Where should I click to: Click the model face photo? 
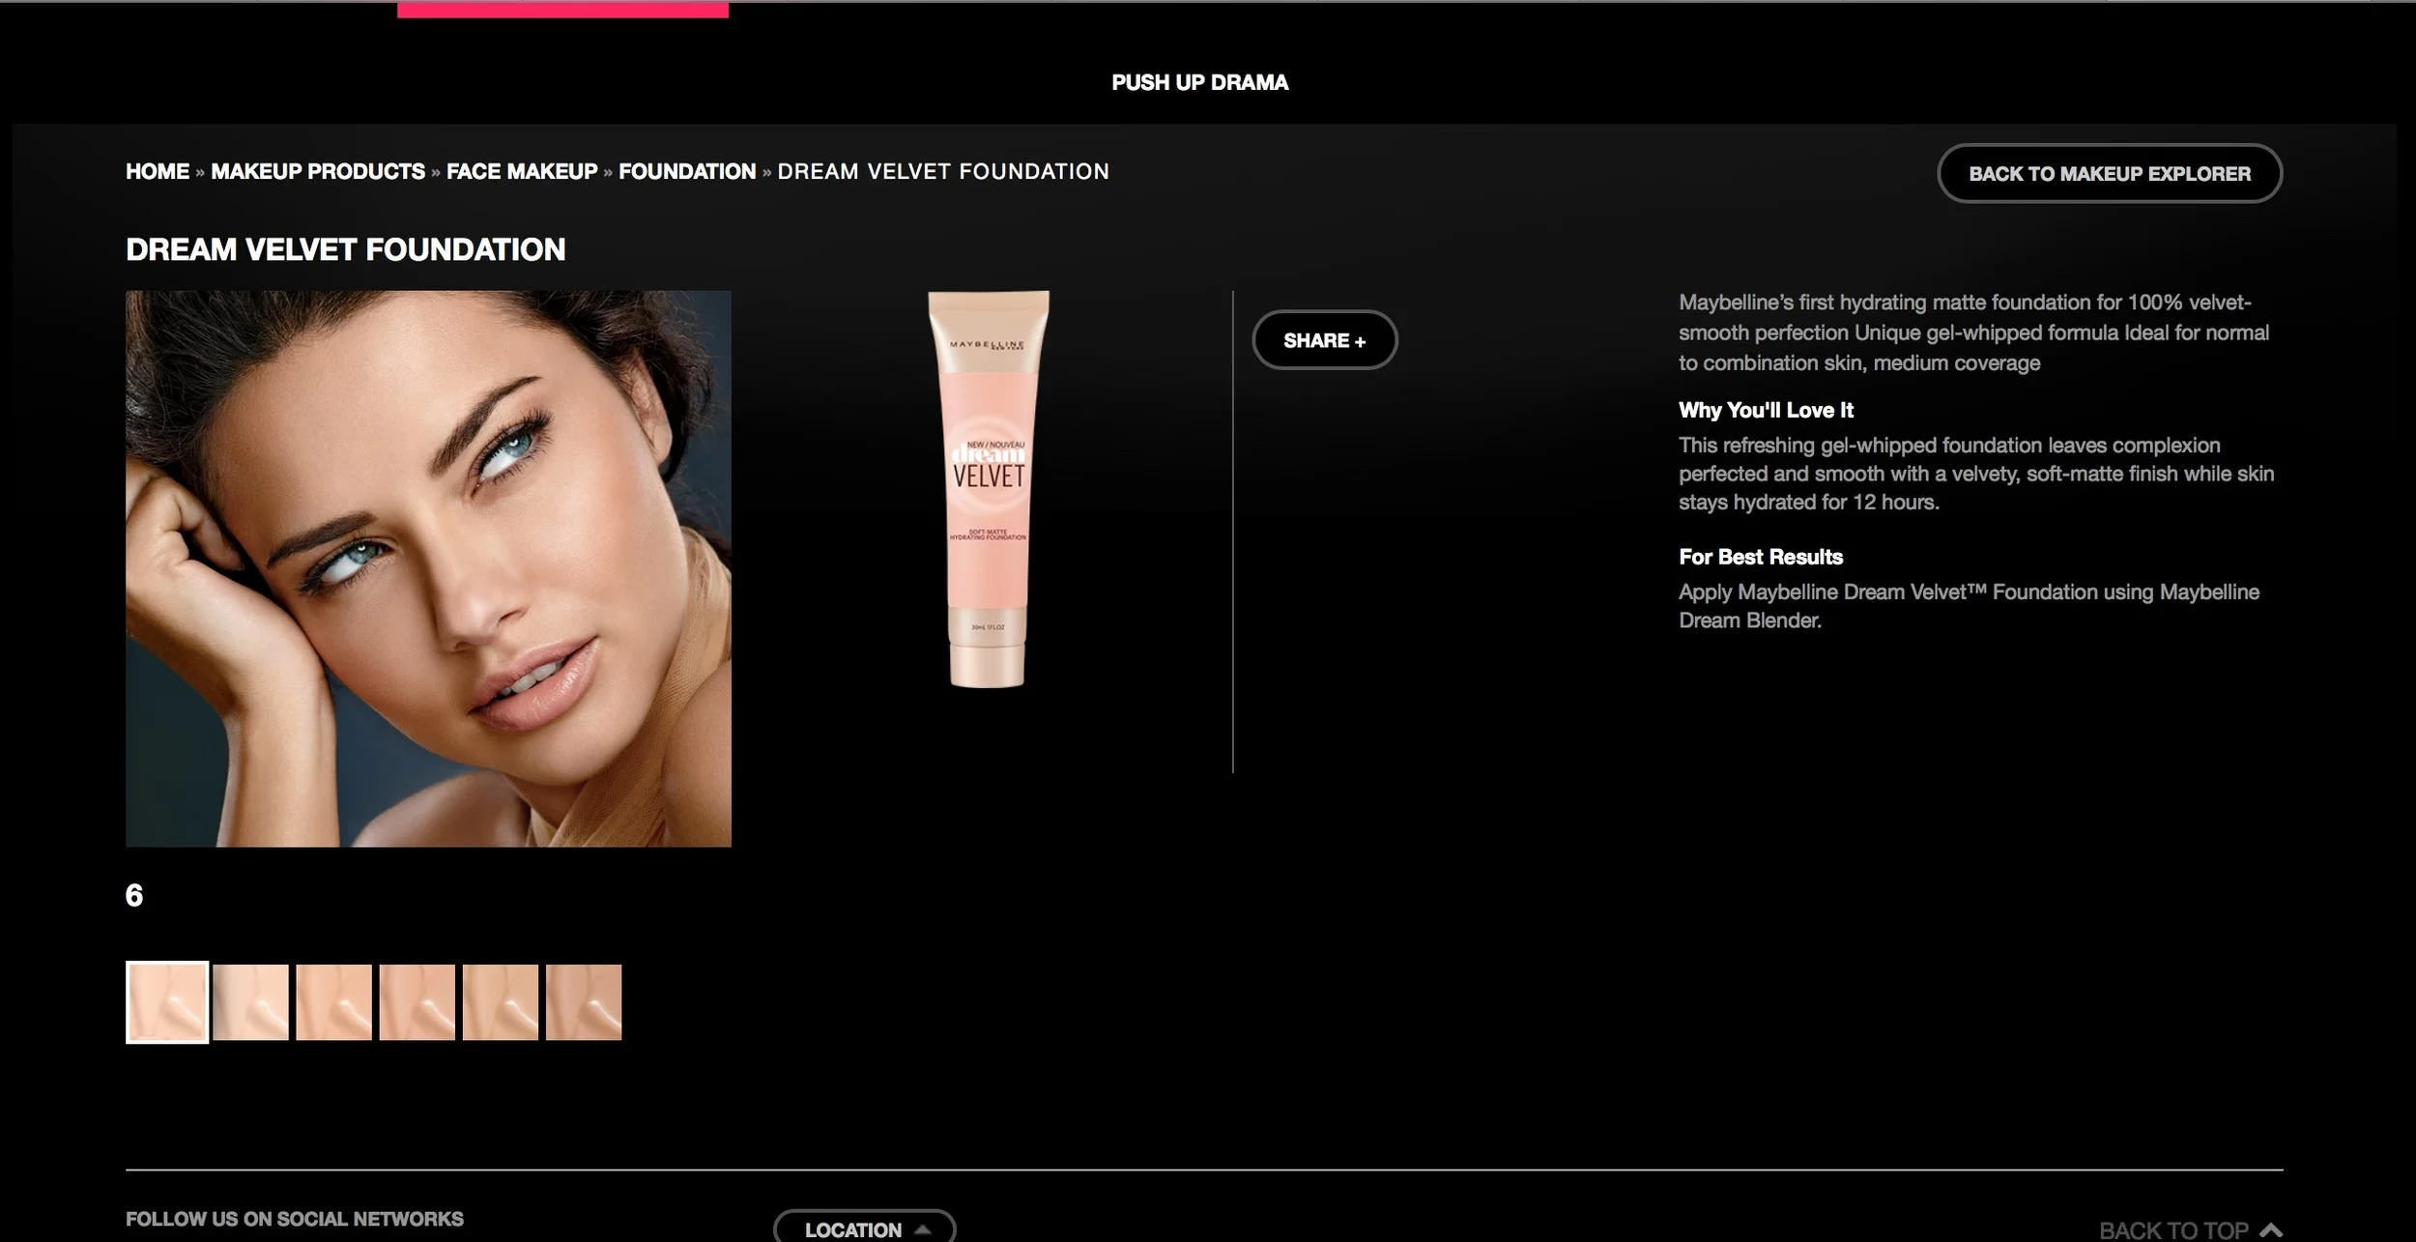click(x=428, y=568)
